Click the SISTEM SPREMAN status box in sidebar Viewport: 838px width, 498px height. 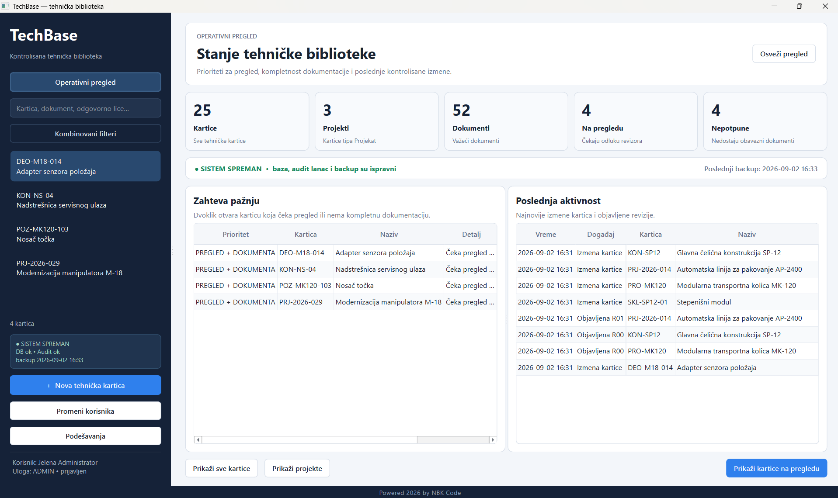(86, 352)
